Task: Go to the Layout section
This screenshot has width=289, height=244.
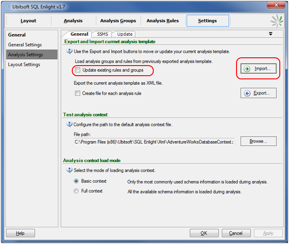Action: (29, 21)
